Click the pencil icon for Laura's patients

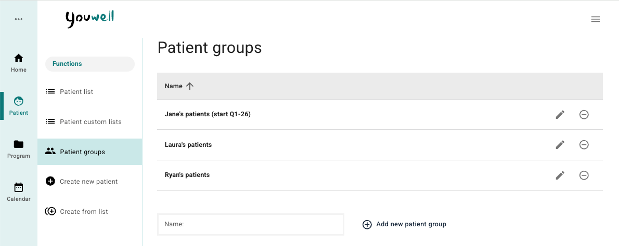[560, 145]
